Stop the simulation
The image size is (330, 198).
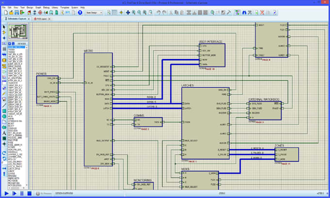click(x=30, y=193)
